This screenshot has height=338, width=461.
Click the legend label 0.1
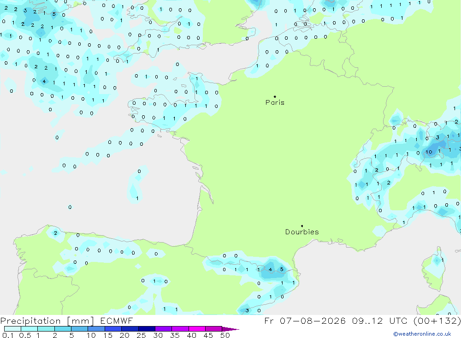point(8,335)
